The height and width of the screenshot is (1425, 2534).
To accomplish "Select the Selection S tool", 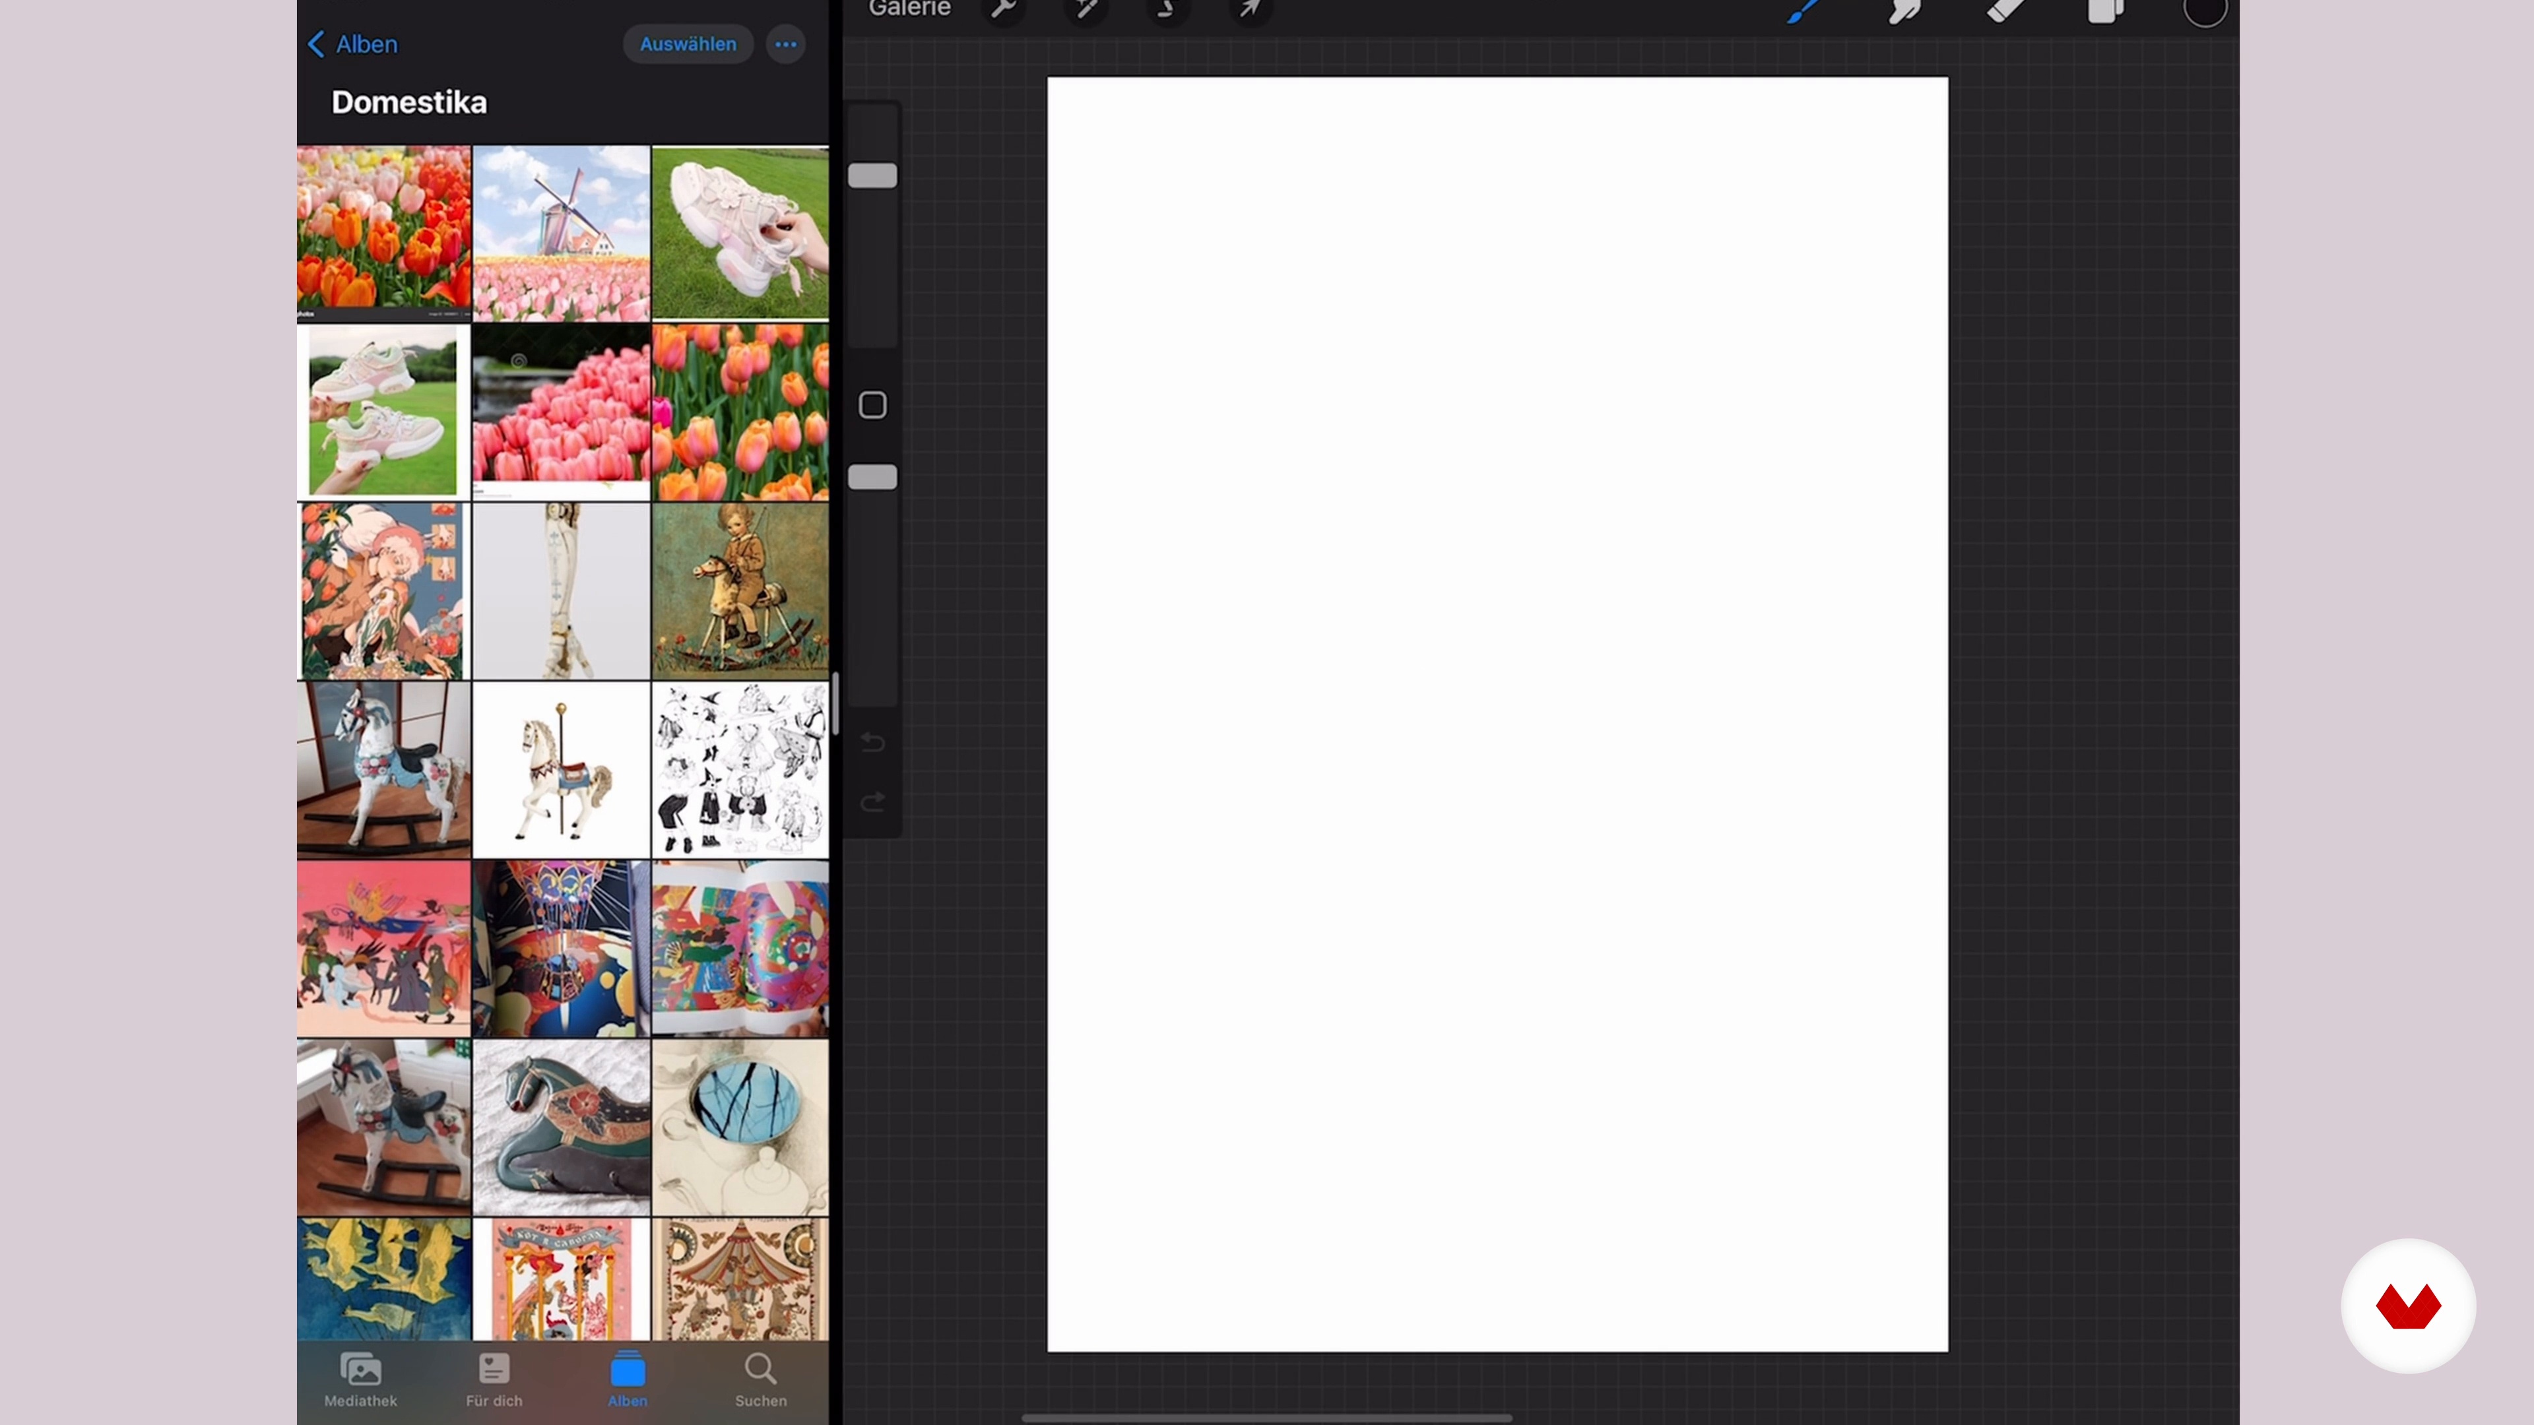I will click(x=1167, y=10).
